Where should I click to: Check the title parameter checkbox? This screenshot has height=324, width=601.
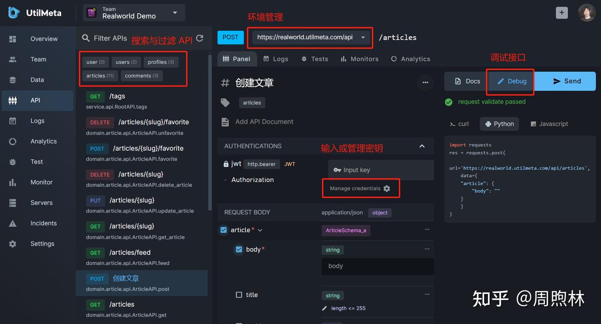239,295
